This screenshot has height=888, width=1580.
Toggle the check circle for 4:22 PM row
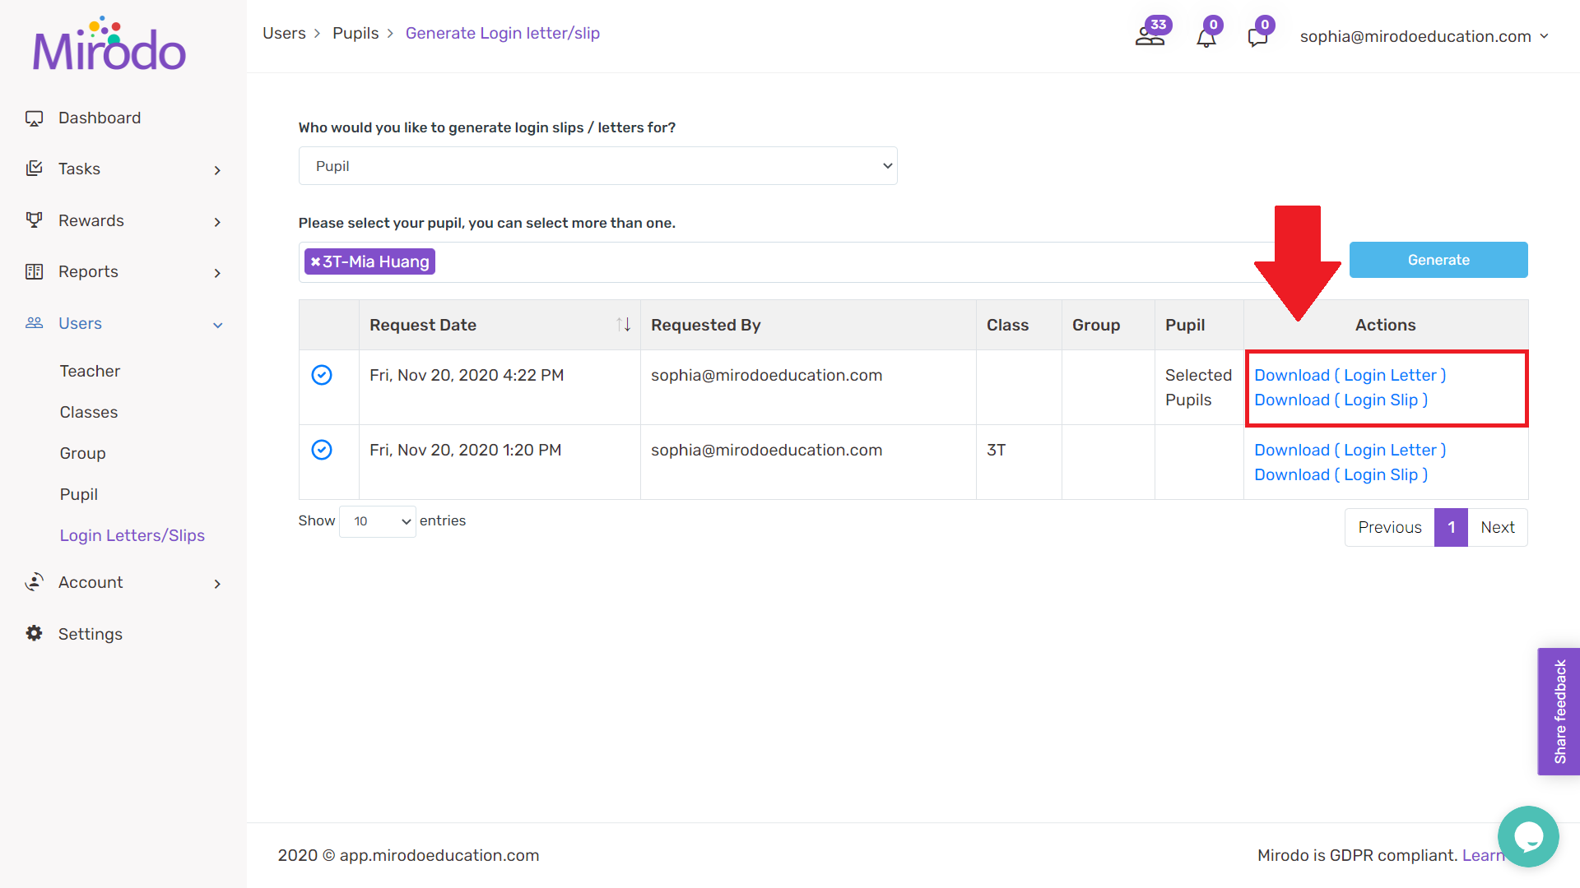[322, 375]
